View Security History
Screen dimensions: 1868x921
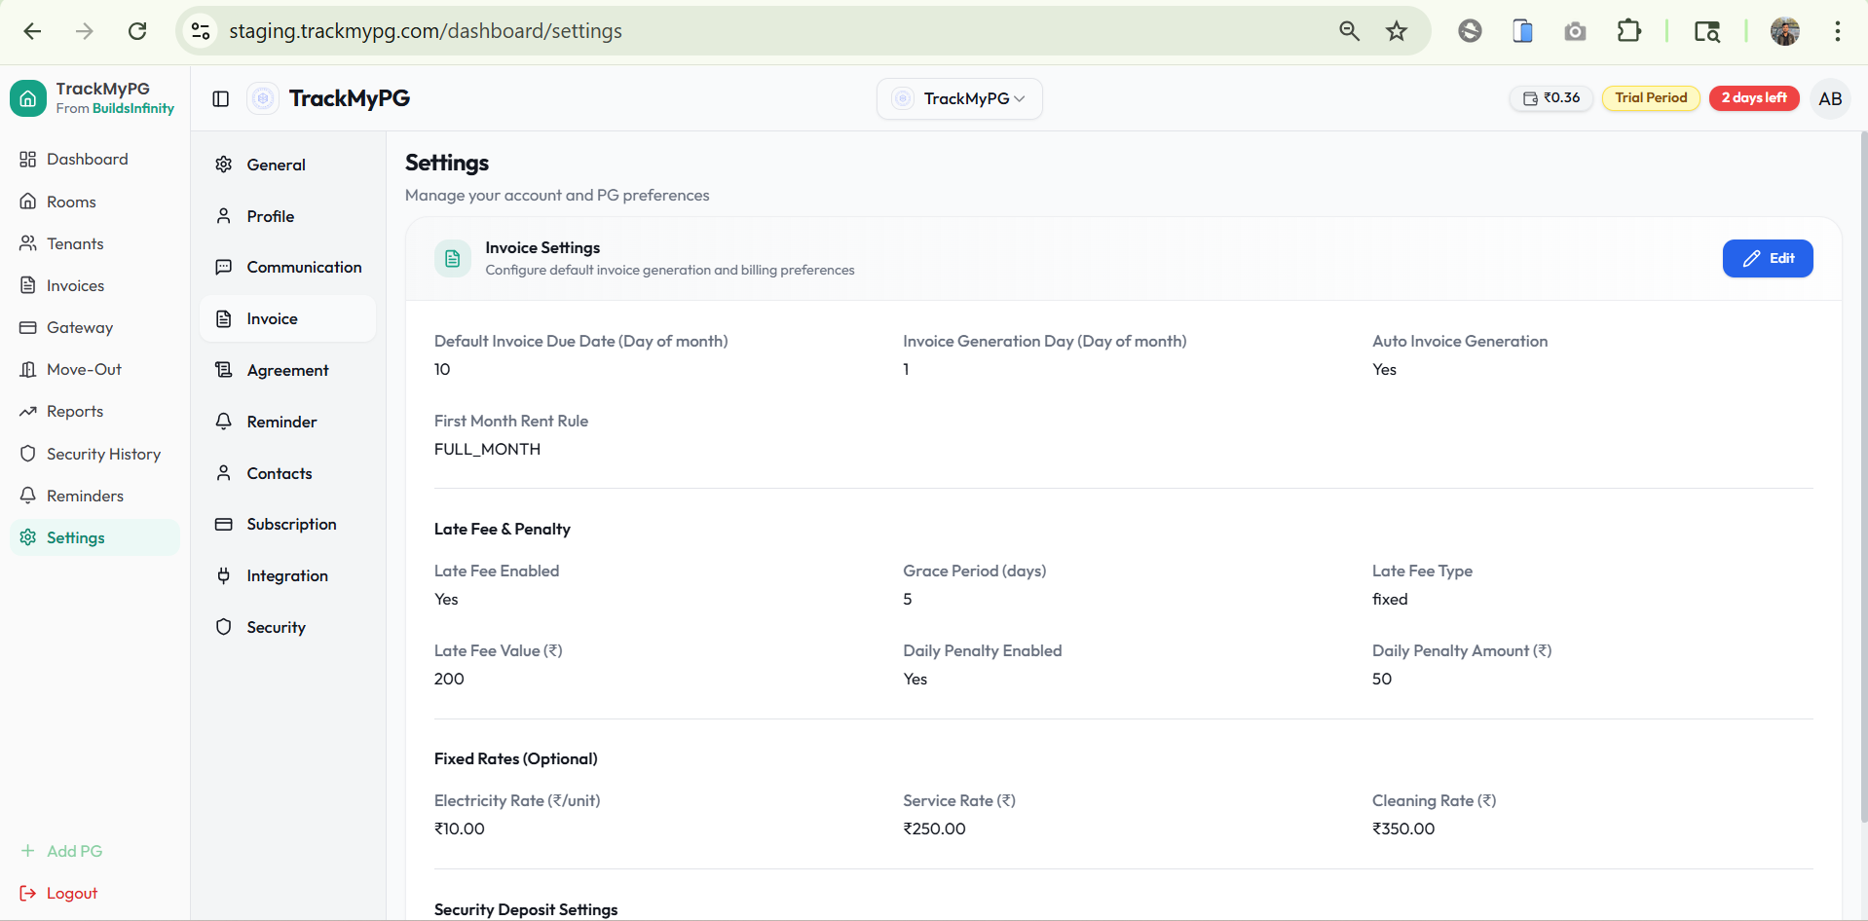[94, 454]
